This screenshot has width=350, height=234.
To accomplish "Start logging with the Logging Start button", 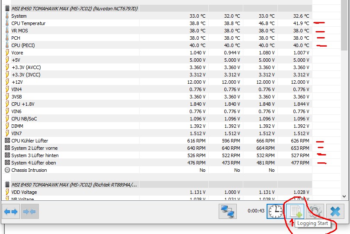I will coord(296,212).
